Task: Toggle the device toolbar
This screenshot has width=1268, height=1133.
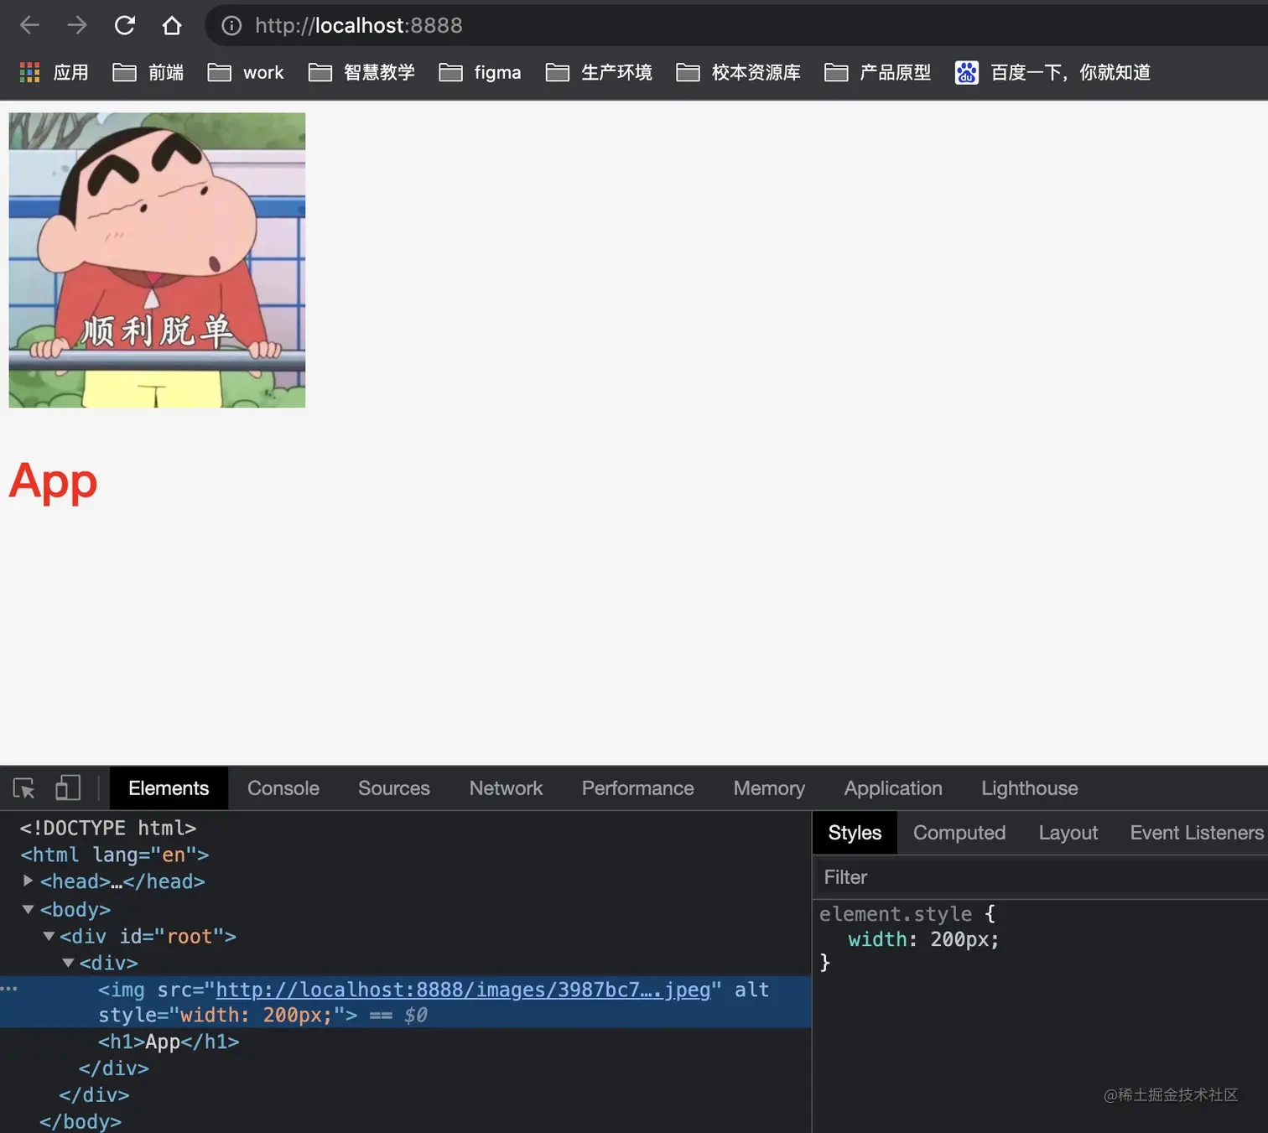Action: click(68, 788)
